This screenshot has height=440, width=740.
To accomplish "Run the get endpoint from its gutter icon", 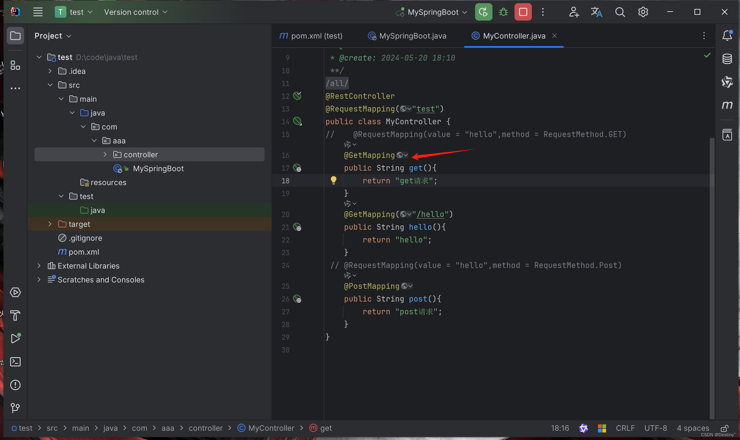I will 298,168.
